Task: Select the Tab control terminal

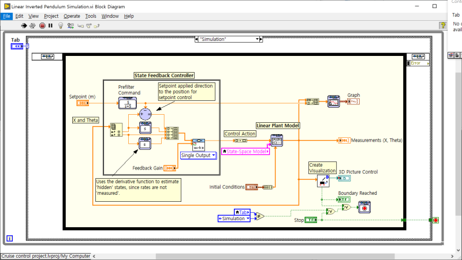Action: point(17,46)
